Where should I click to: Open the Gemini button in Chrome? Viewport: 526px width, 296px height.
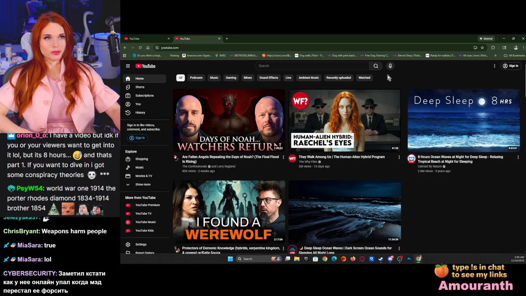point(486,39)
